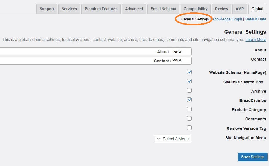Switch to the Services tab
269x166 pixels.
click(69, 9)
